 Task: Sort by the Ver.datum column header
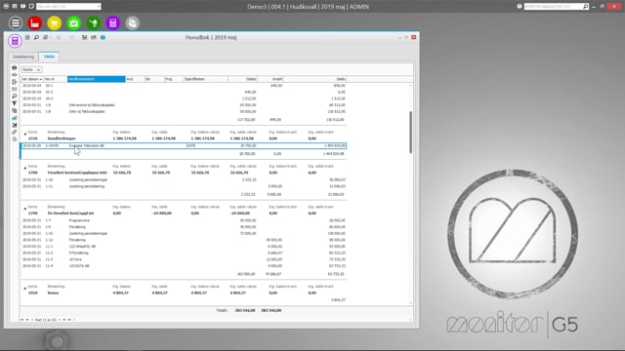[32, 79]
